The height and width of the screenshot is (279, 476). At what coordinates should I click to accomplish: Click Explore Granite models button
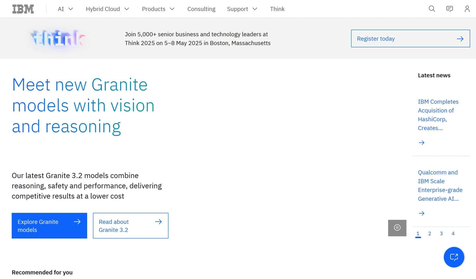tap(49, 226)
